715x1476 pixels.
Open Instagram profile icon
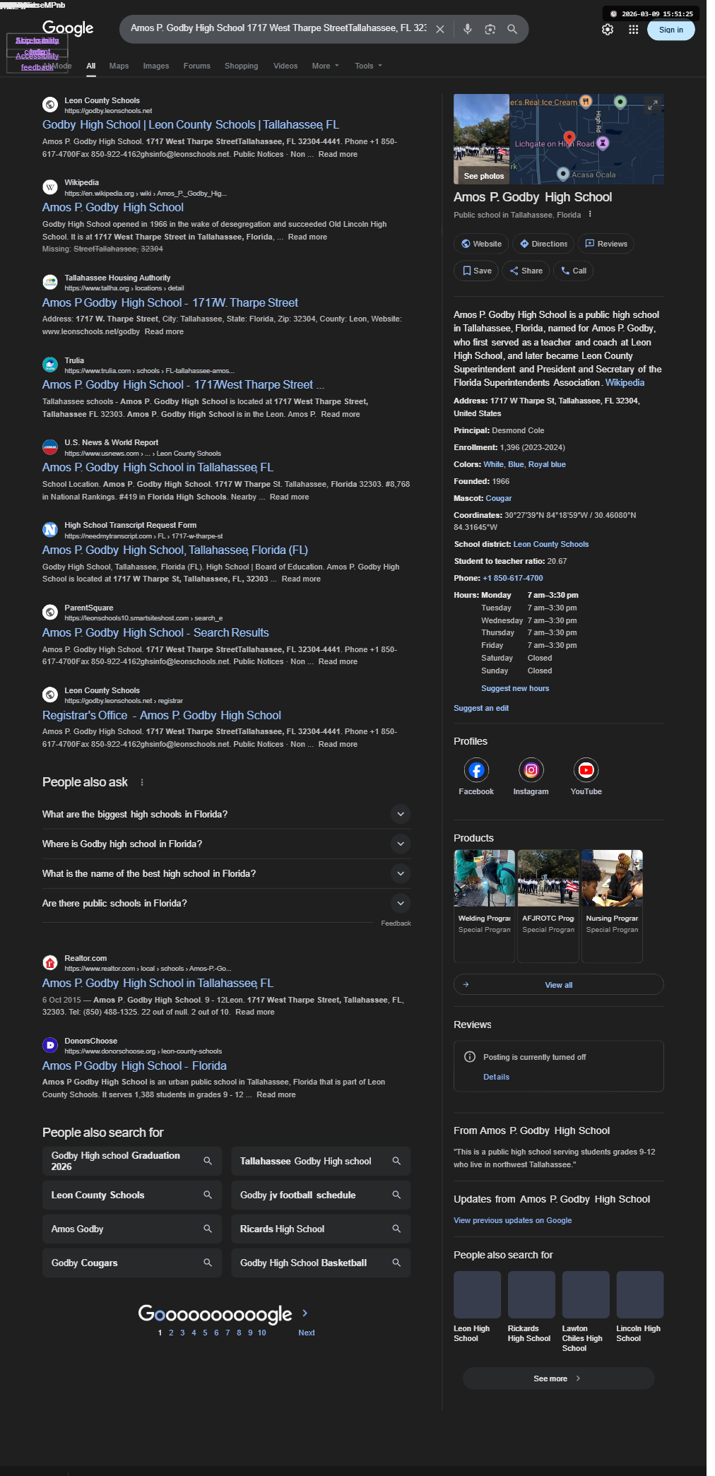(531, 770)
